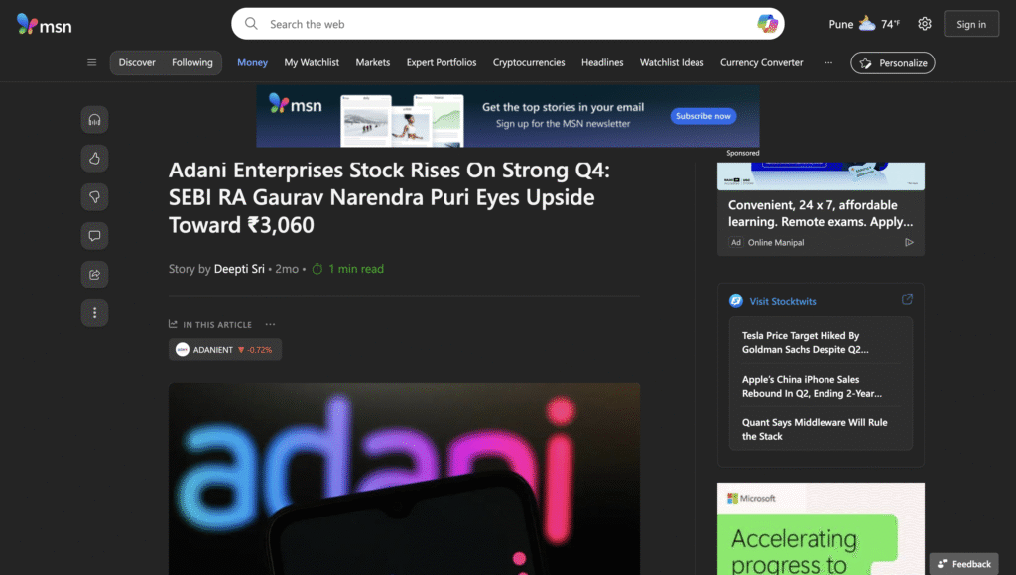This screenshot has width=1016, height=575.
Task: Go to the Currency Converter tab
Action: (x=761, y=62)
